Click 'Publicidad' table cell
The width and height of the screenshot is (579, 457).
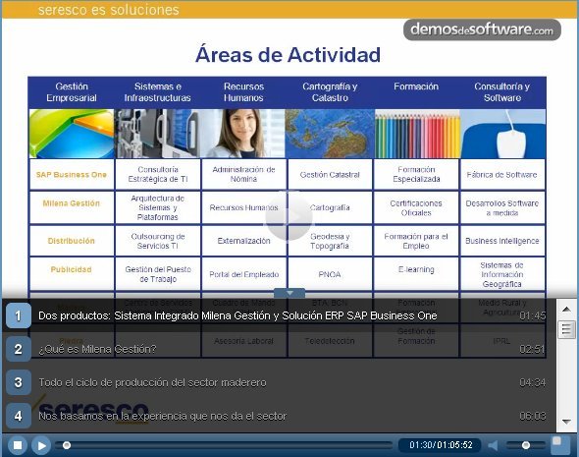point(72,274)
